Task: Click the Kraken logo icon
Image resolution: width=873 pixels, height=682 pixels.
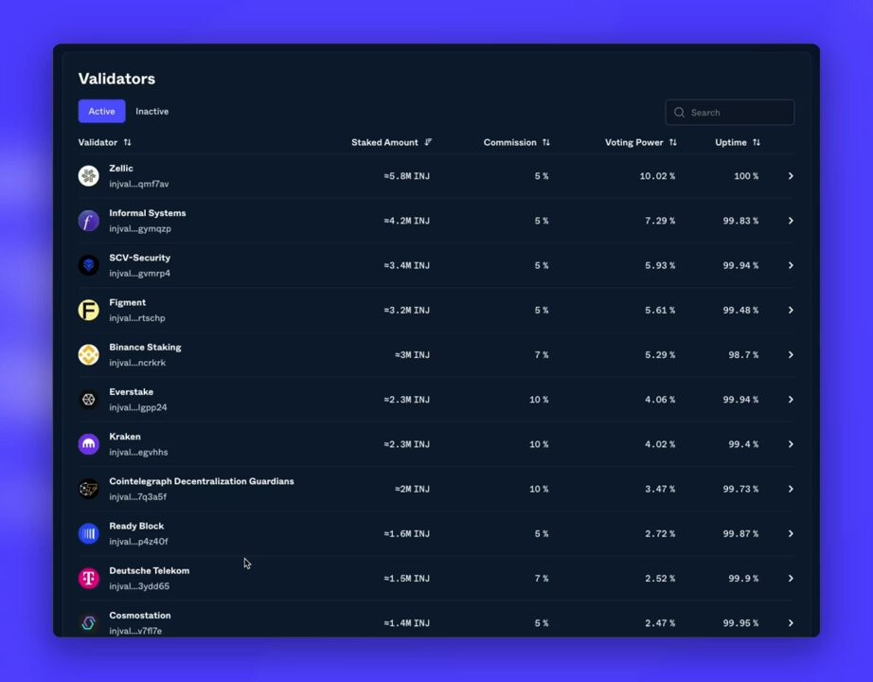Action: [88, 444]
